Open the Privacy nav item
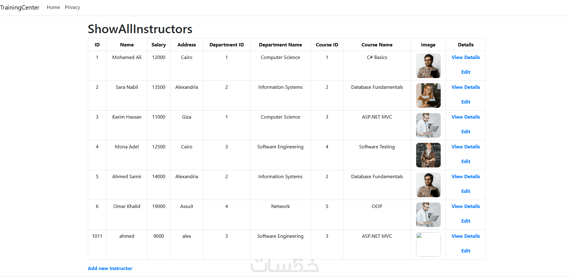Image resolution: width=570 pixels, height=278 pixels. (72, 7)
